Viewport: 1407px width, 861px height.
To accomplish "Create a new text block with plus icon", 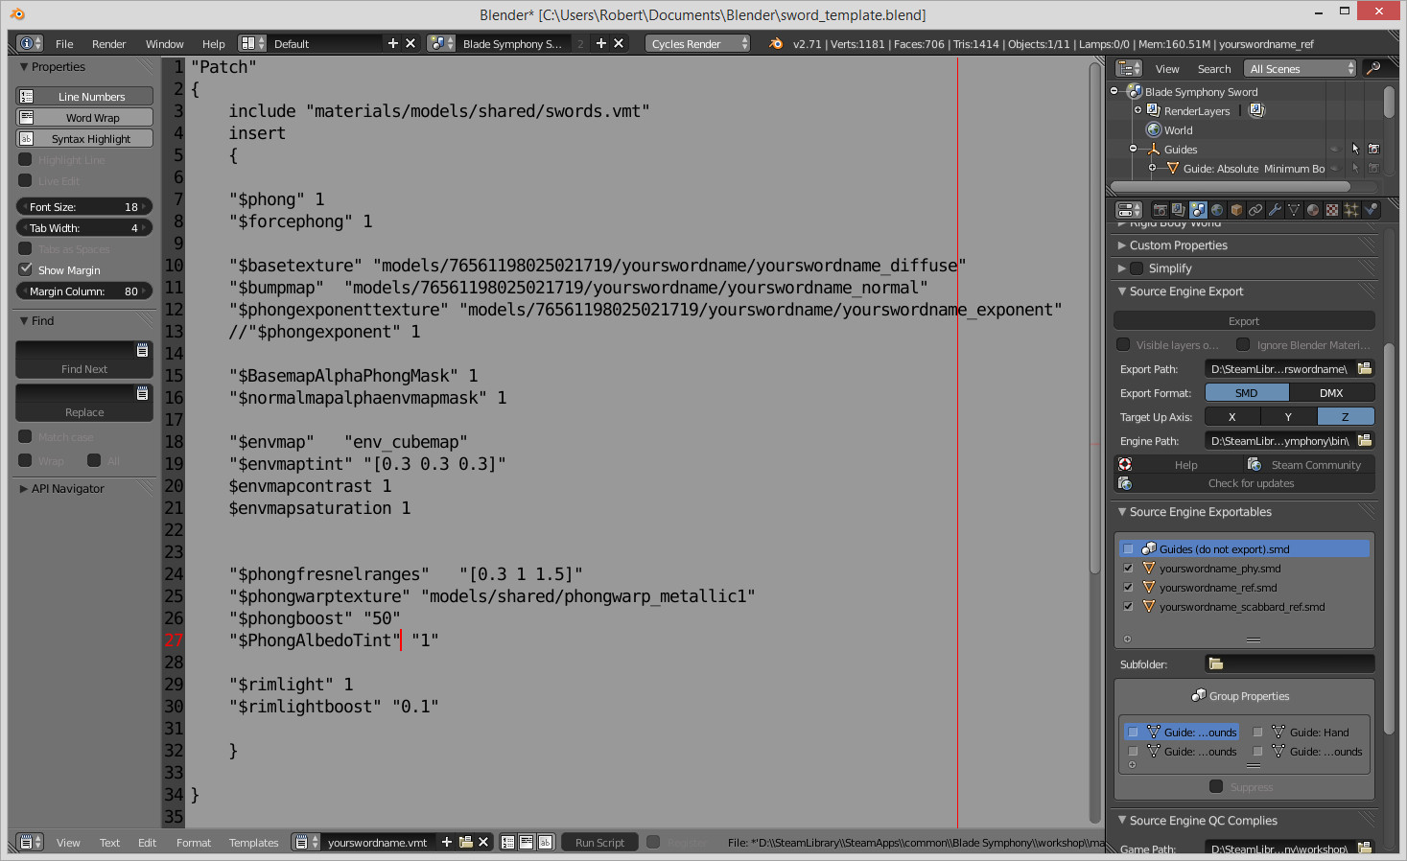I will [x=447, y=842].
